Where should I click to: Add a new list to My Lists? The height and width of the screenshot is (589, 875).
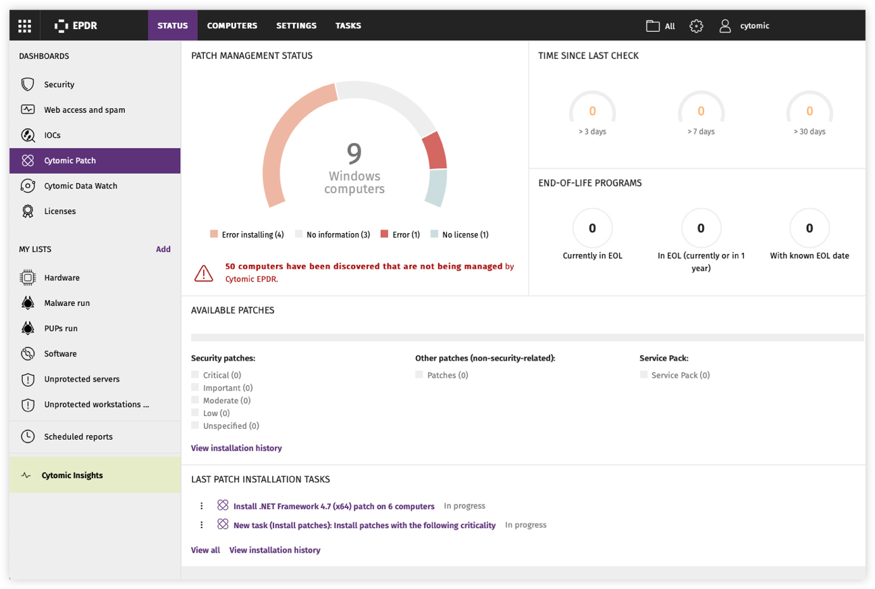click(x=163, y=249)
